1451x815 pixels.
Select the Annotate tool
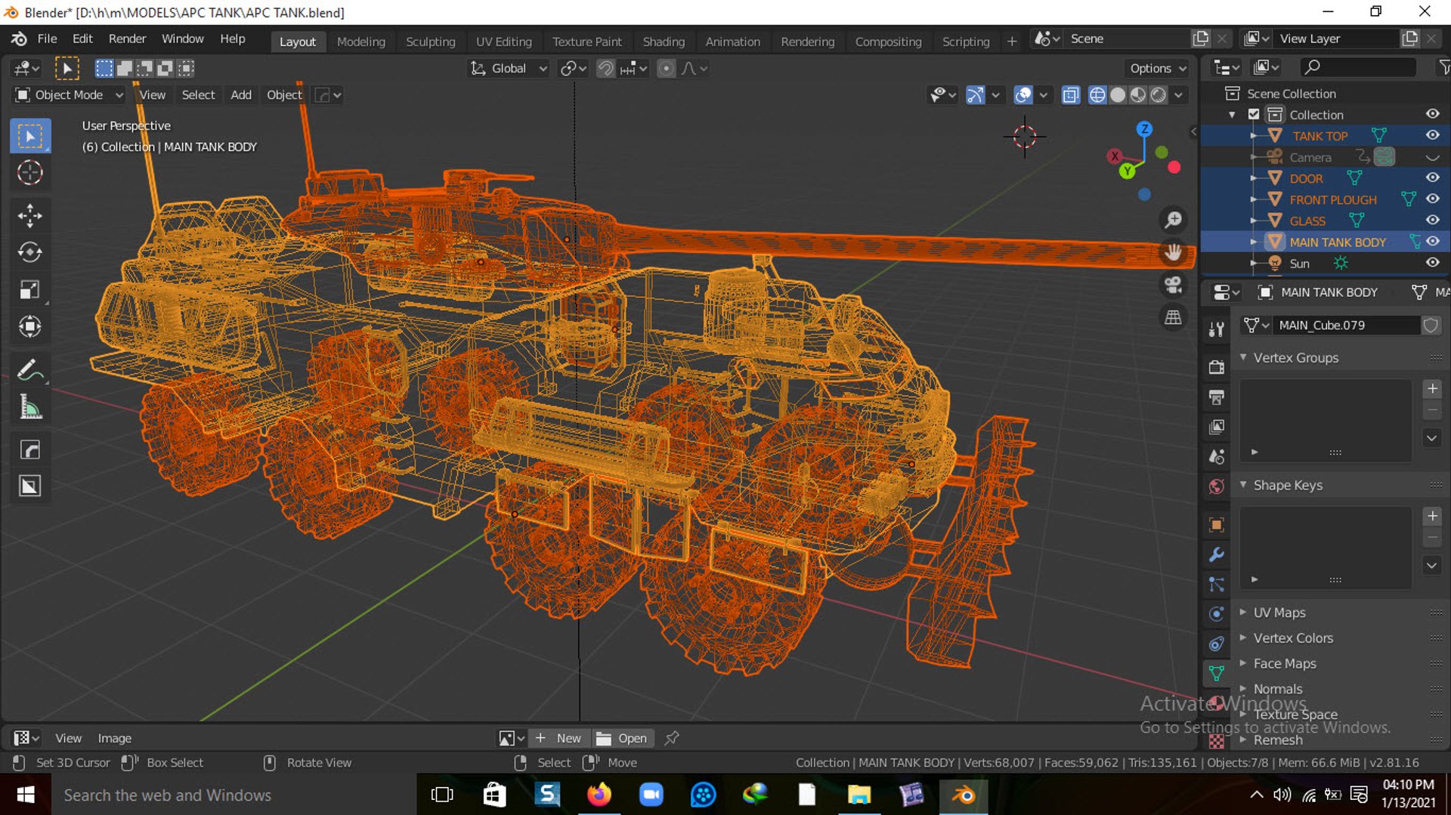coord(30,370)
